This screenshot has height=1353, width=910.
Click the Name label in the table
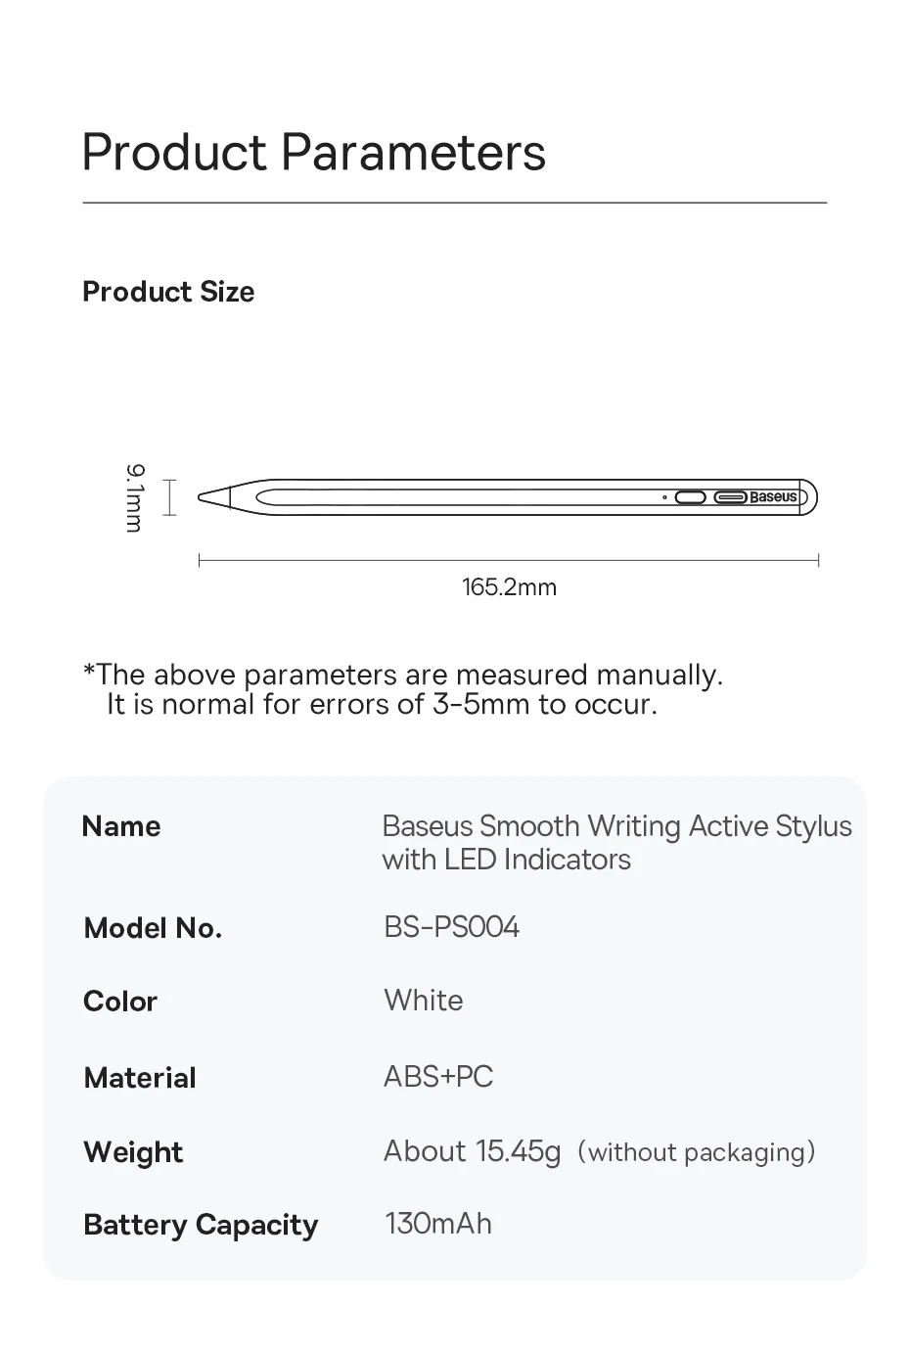[x=121, y=826]
